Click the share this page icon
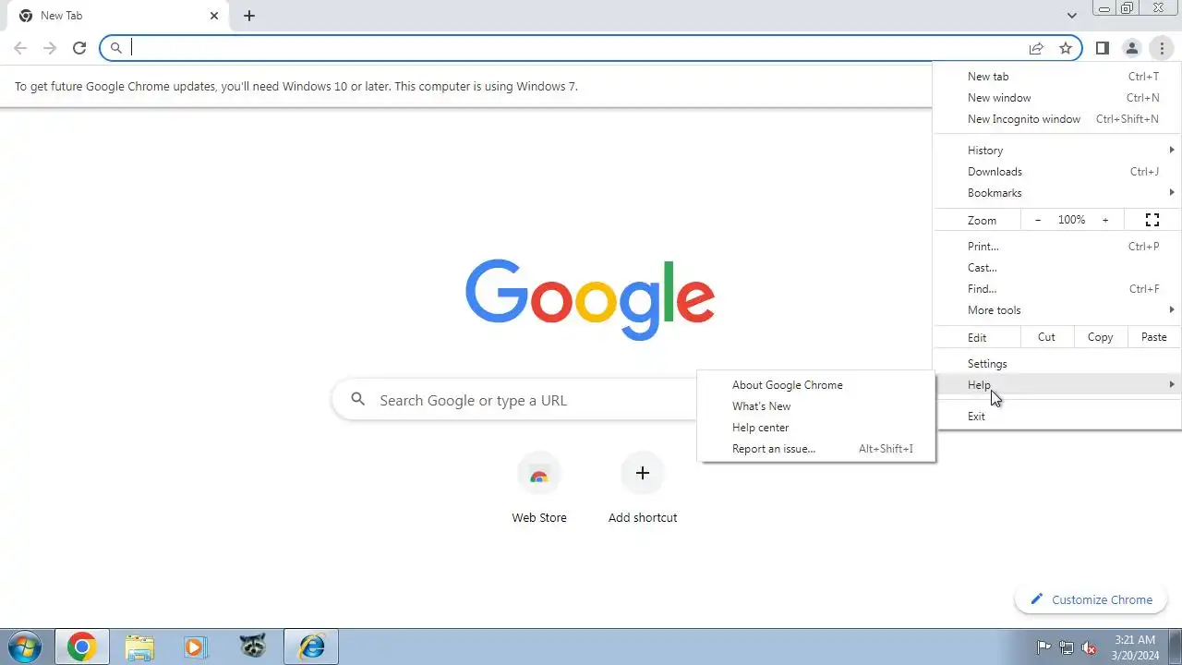The image size is (1182, 665). click(x=1036, y=48)
